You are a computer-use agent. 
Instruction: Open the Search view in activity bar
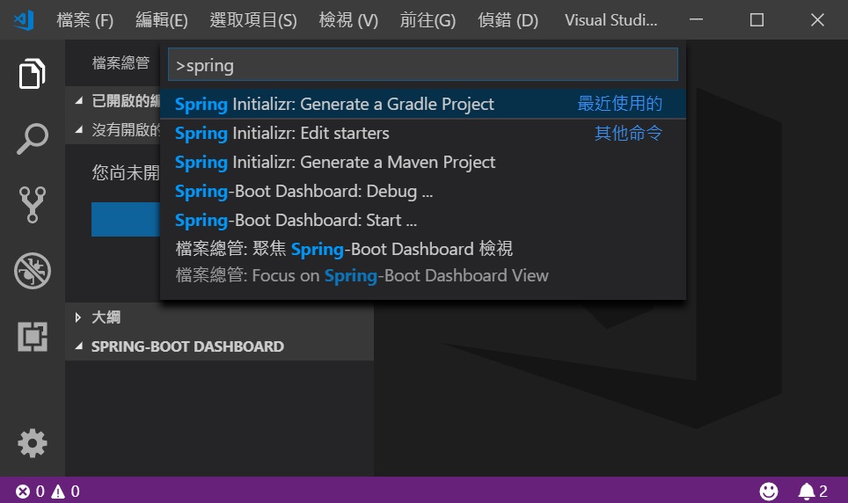32,139
